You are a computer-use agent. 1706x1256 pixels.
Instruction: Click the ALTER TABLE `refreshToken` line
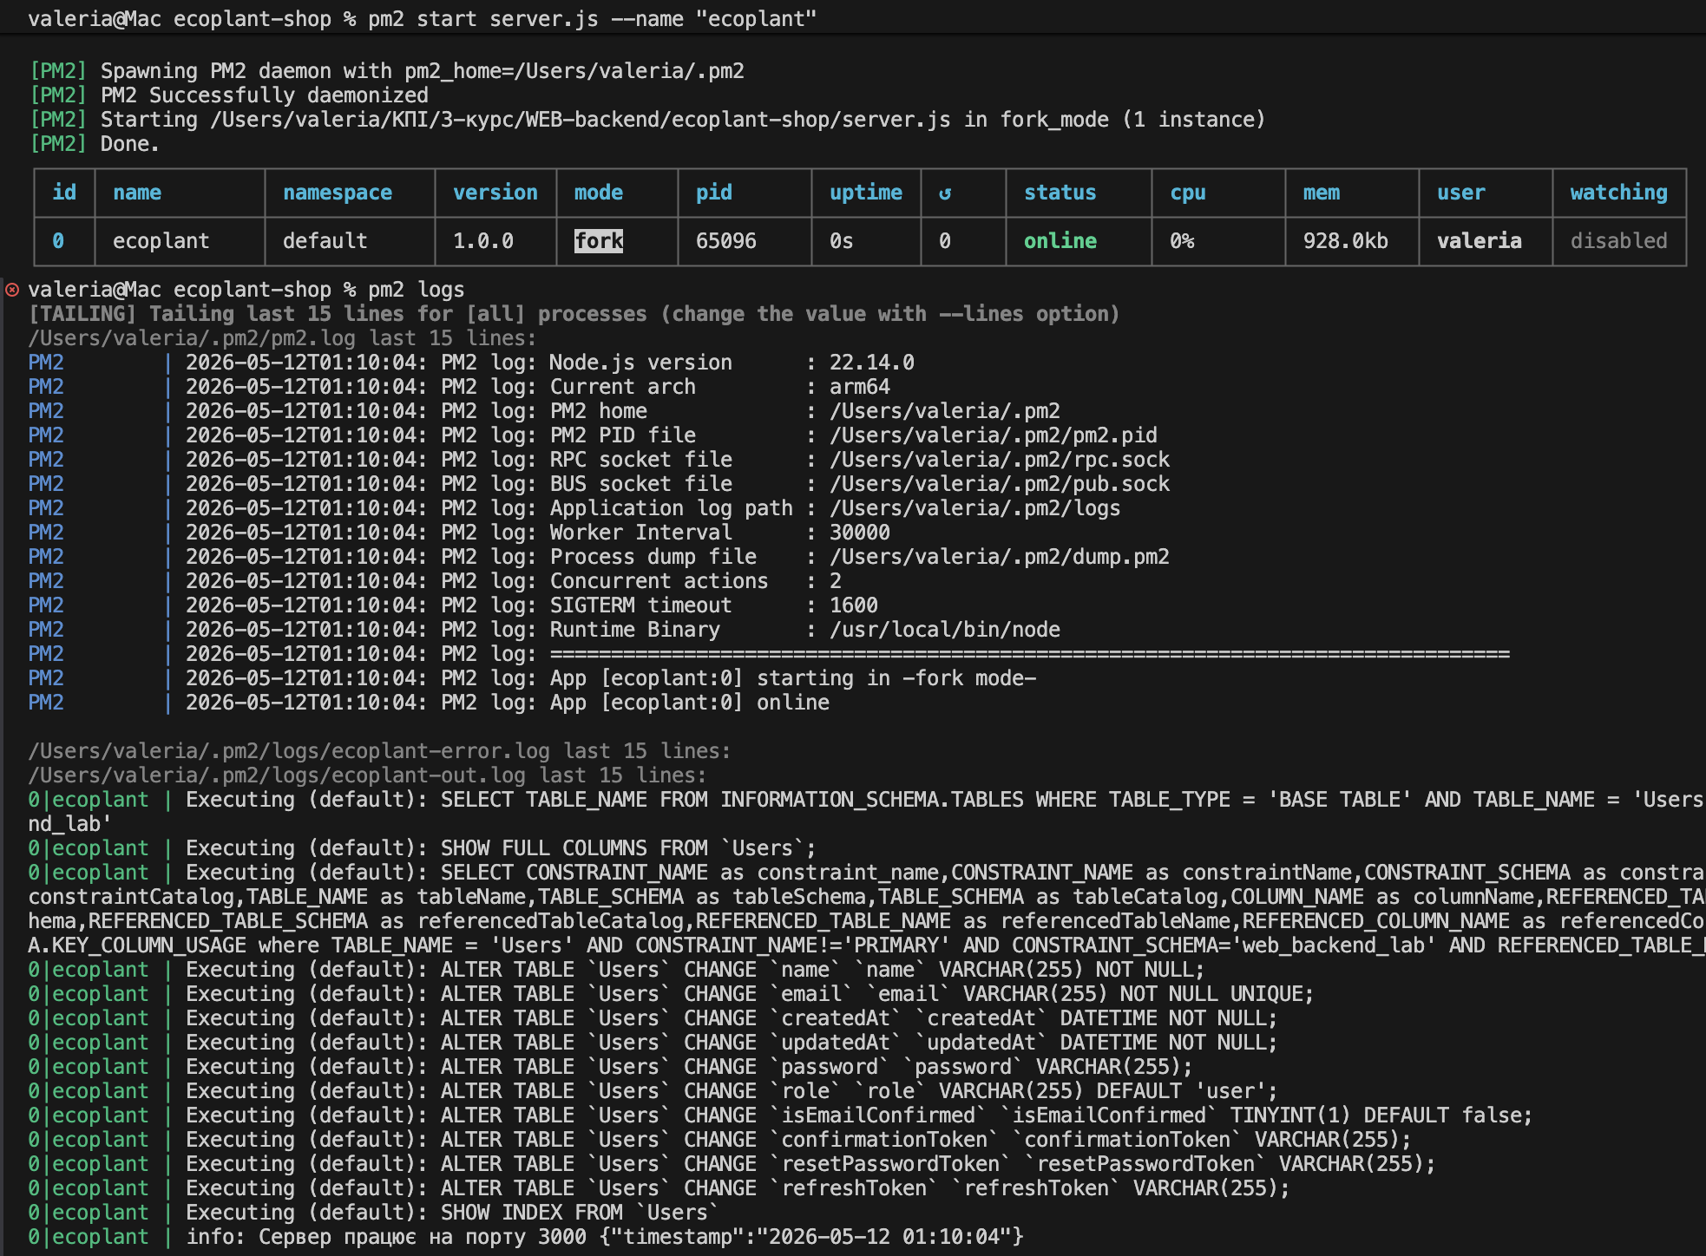[659, 1188]
